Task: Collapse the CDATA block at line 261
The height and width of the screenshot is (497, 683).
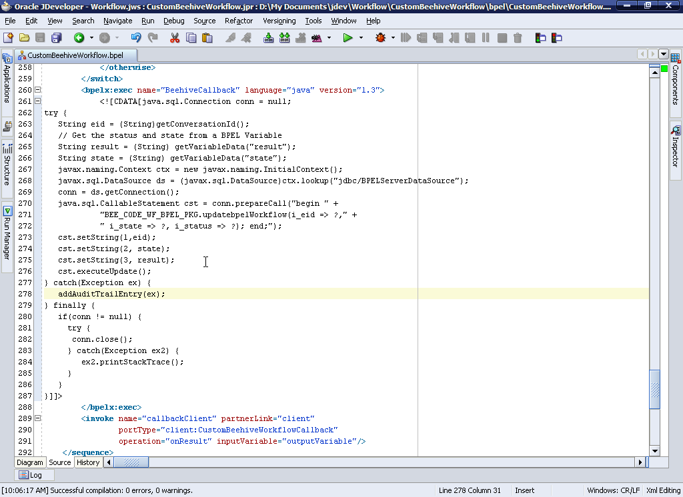Action: coord(37,101)
